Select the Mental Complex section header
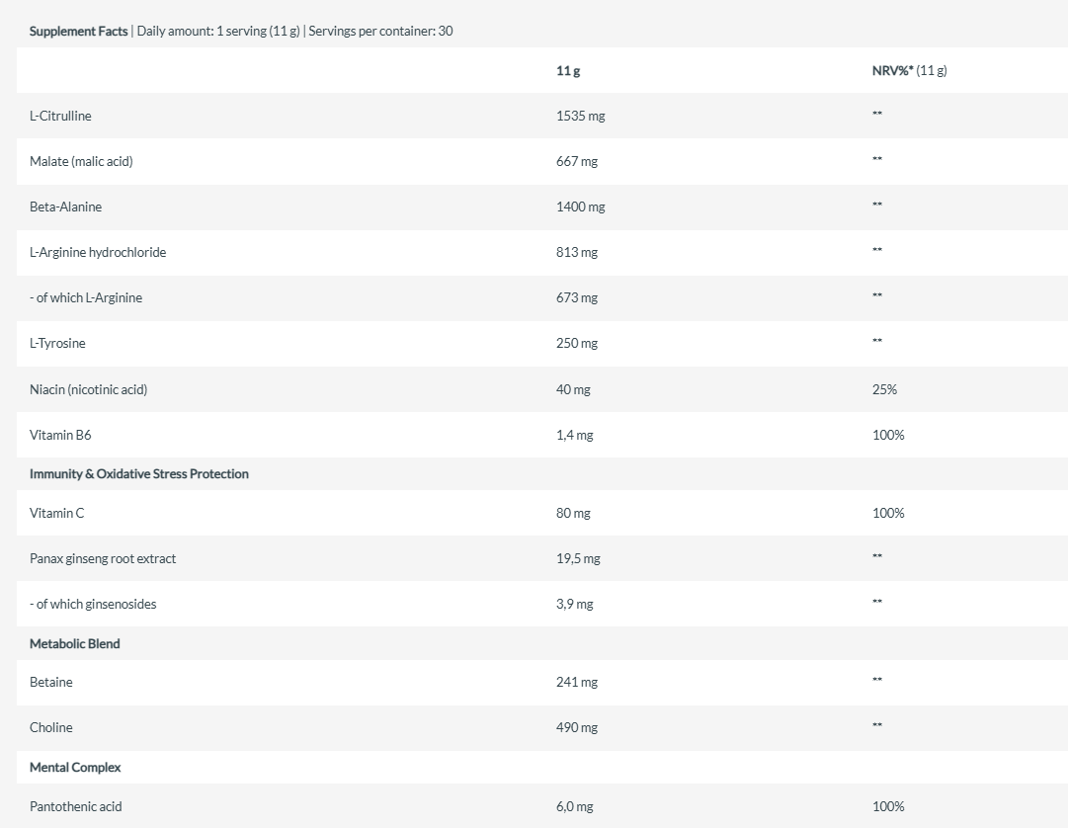1068x828 pixels. click(75, 768)
